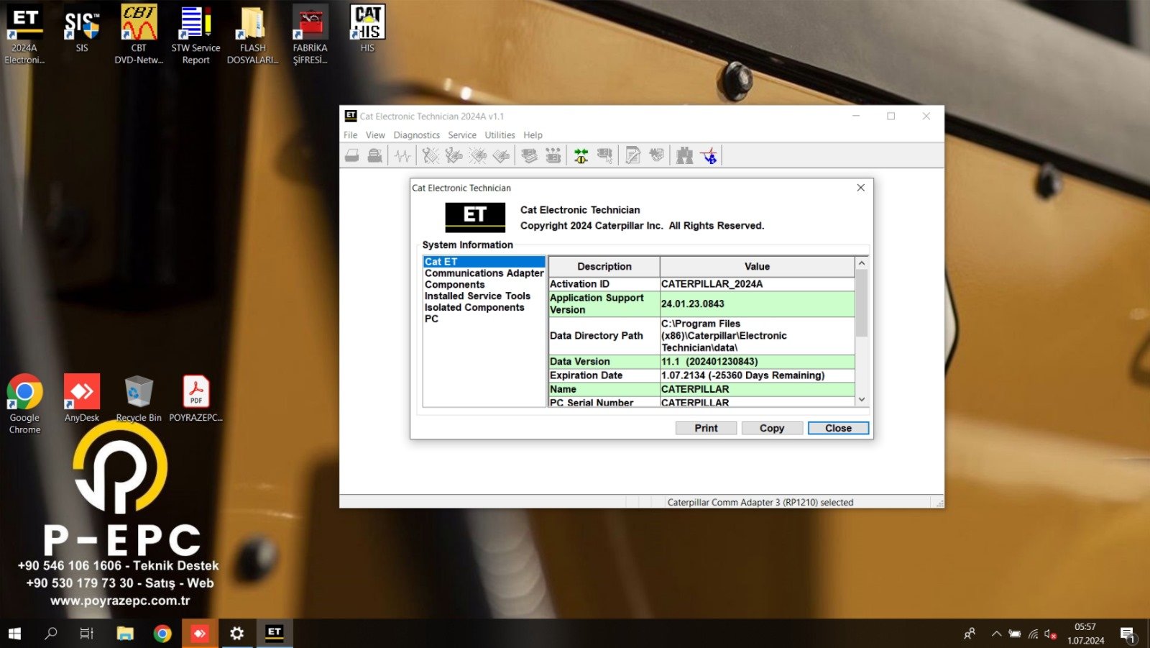Click the Expiration Date description cell
This screenshot has width=1150, height=648.
604,375
